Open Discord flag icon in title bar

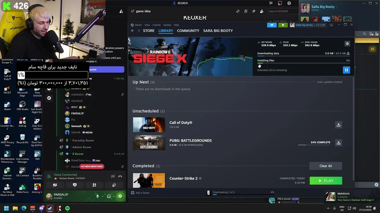(x=271, y=3)
